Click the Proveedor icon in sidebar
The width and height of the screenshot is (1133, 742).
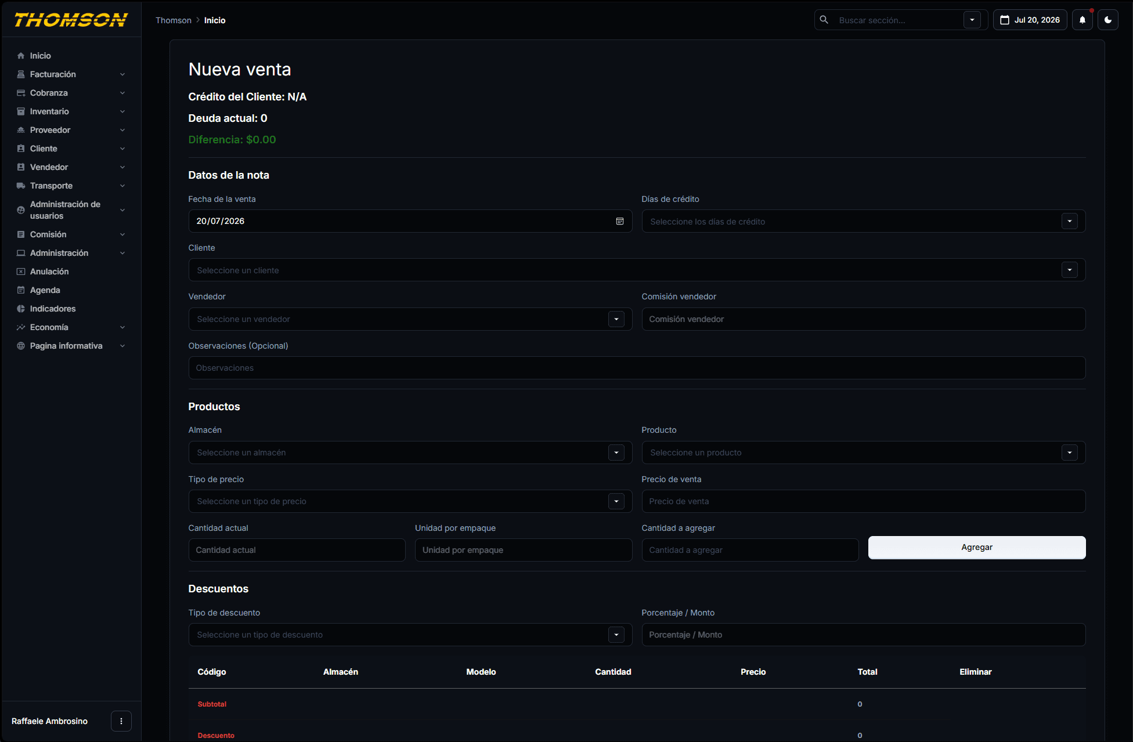click(x=21, y=130)
